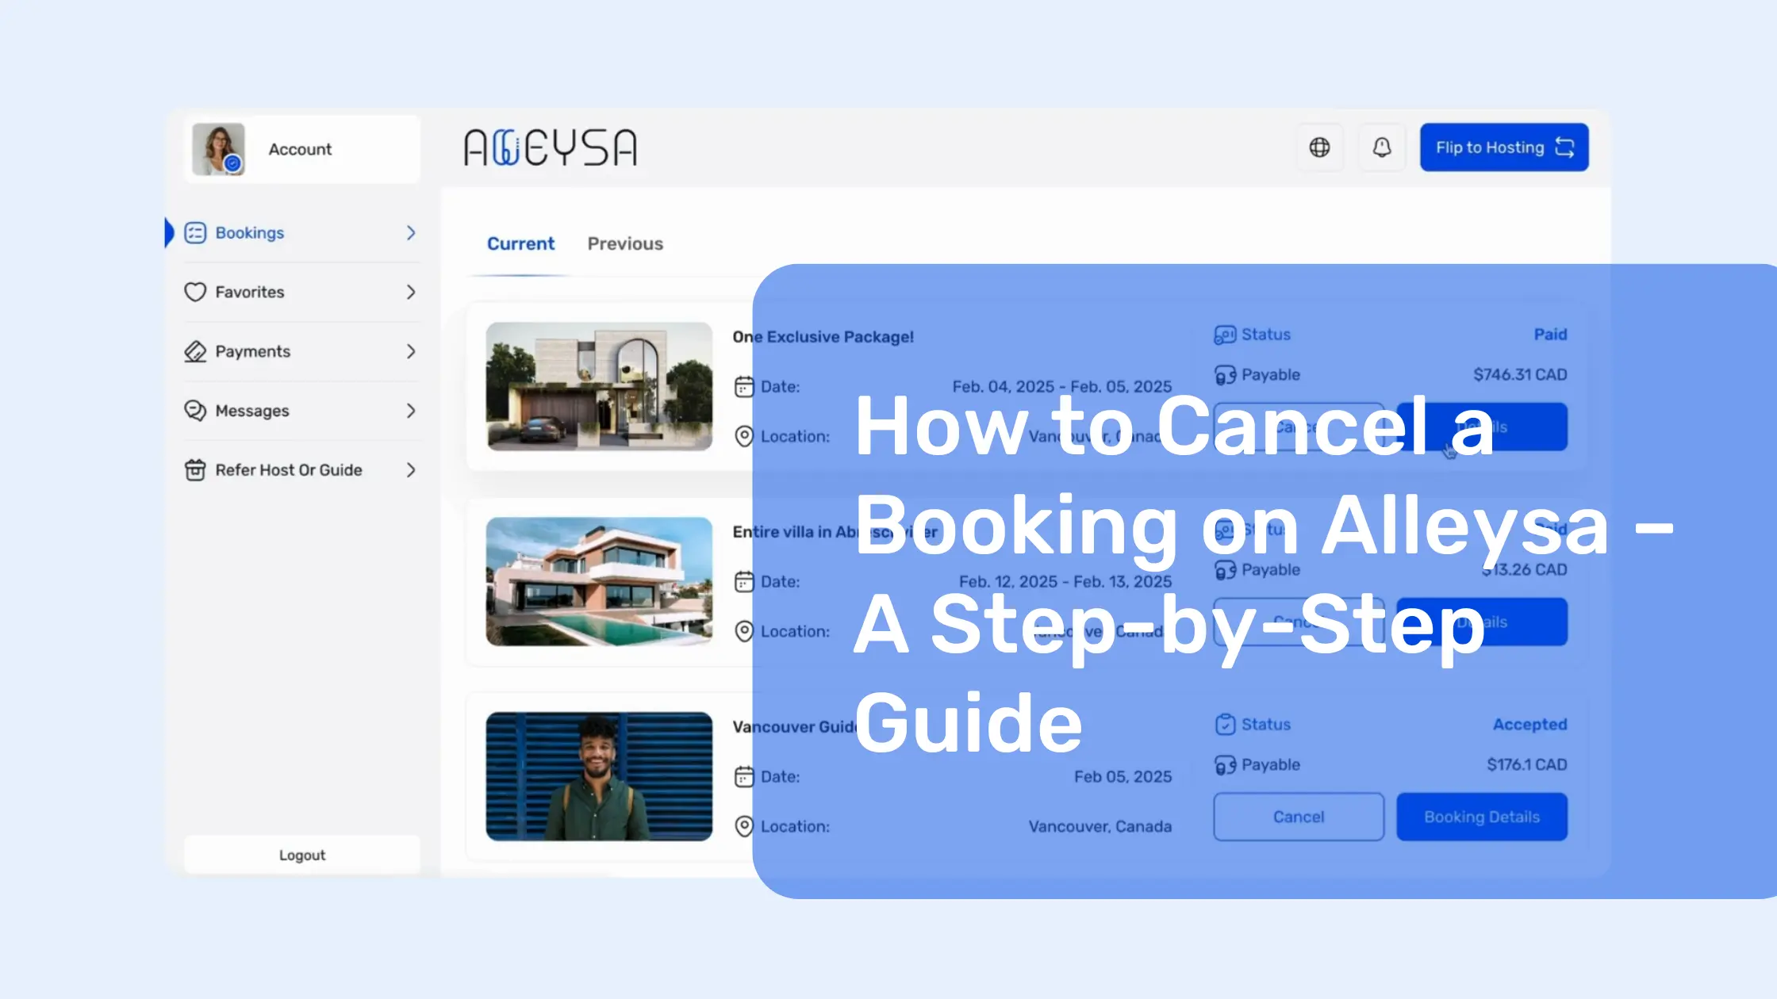Screen dimensions: 1777x999
Task: Click the Status icon of the Accepted booking
Action: pyautogui.click(x=1225, y=725)
